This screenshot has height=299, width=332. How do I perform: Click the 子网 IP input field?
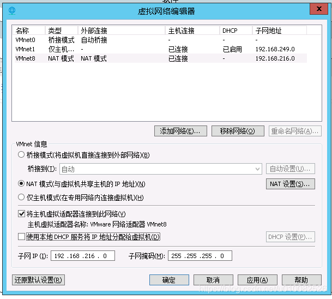(x=83, y=256)
